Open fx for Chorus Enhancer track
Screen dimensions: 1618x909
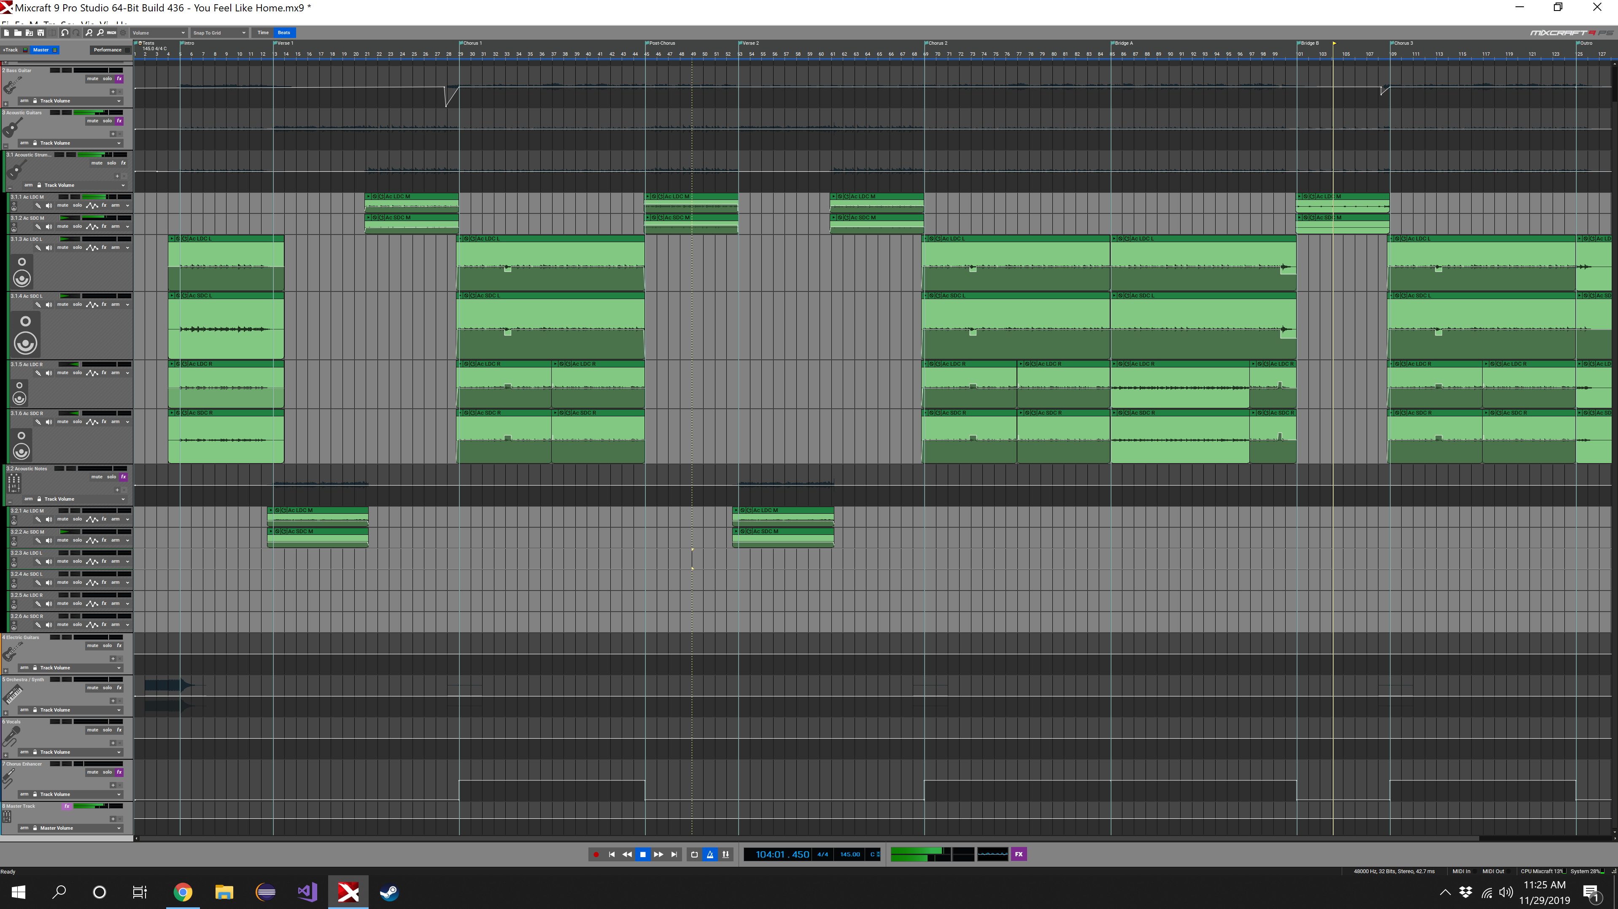point(119,772)
